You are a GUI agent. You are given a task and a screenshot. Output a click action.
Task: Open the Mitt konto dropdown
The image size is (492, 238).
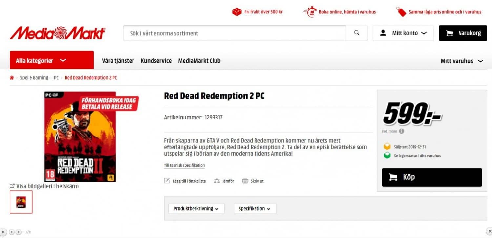point(403,33)
